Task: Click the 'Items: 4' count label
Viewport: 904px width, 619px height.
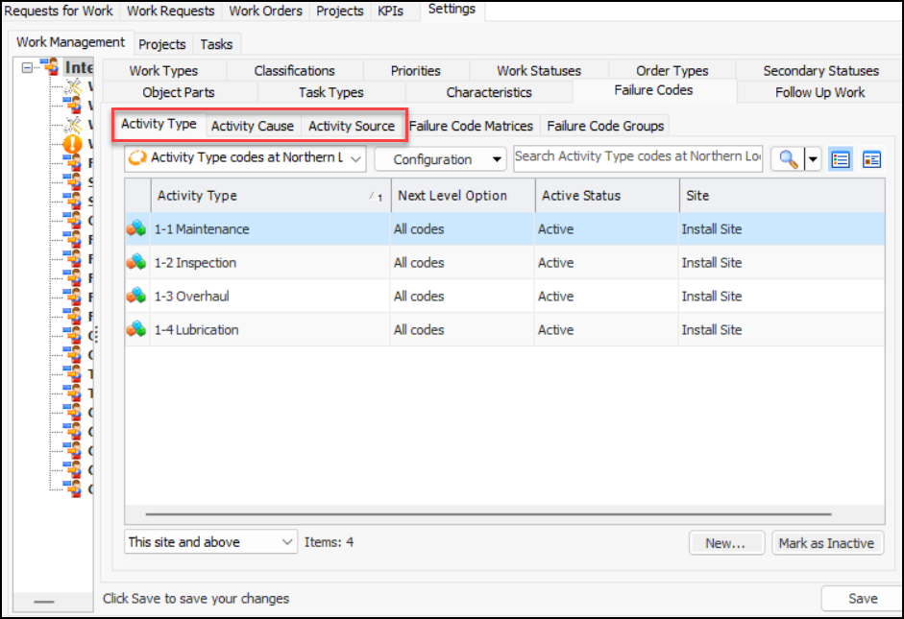Action: (x=330, y=542)
